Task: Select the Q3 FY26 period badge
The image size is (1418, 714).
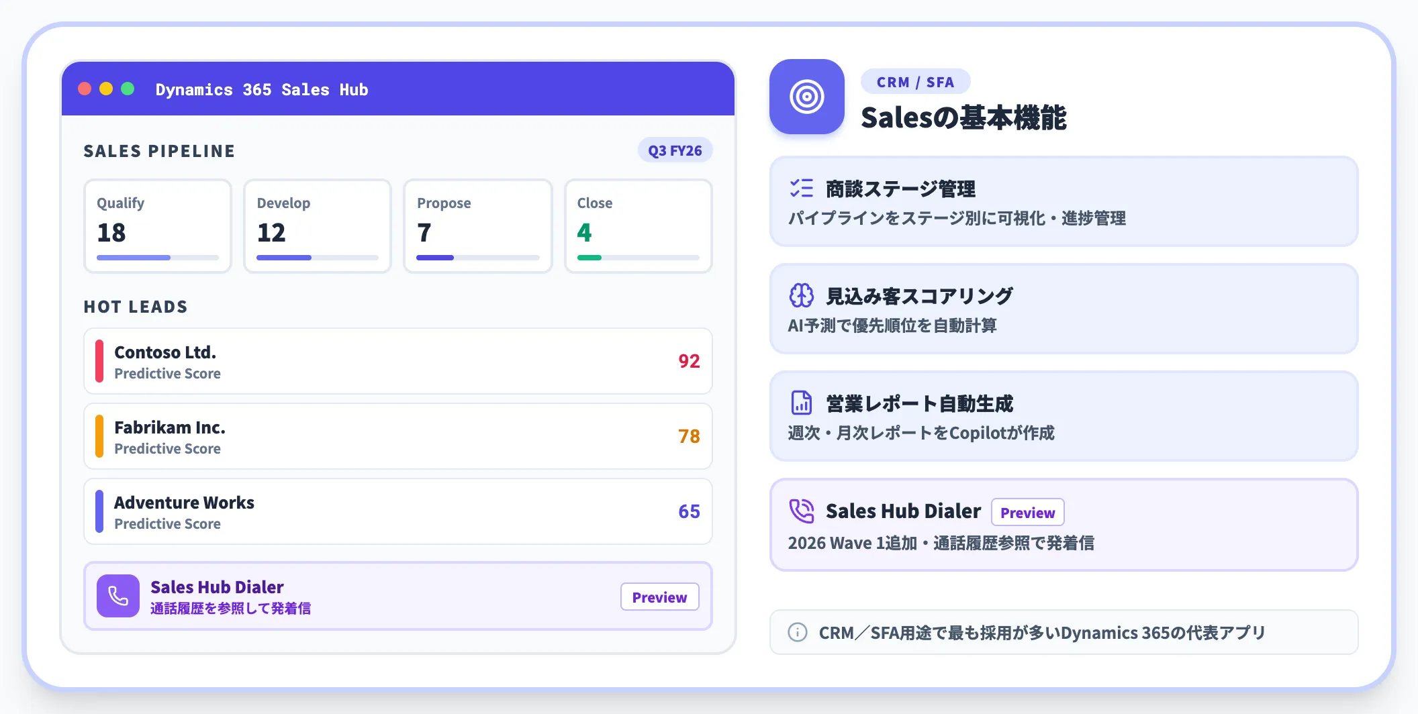Action: tap(675, 150)
